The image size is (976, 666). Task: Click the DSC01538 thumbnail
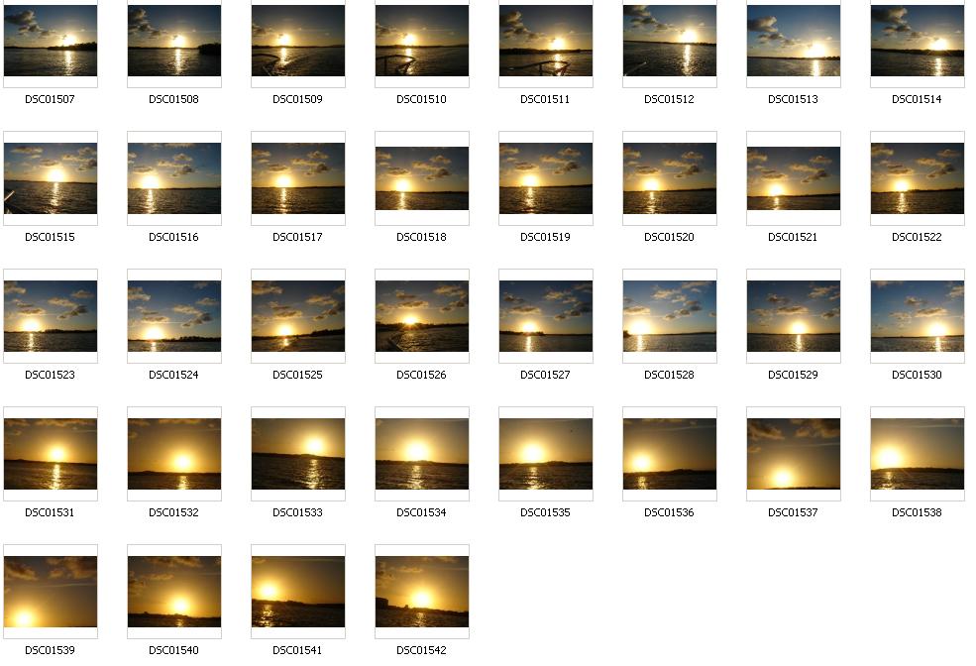(x=918, y=455)
